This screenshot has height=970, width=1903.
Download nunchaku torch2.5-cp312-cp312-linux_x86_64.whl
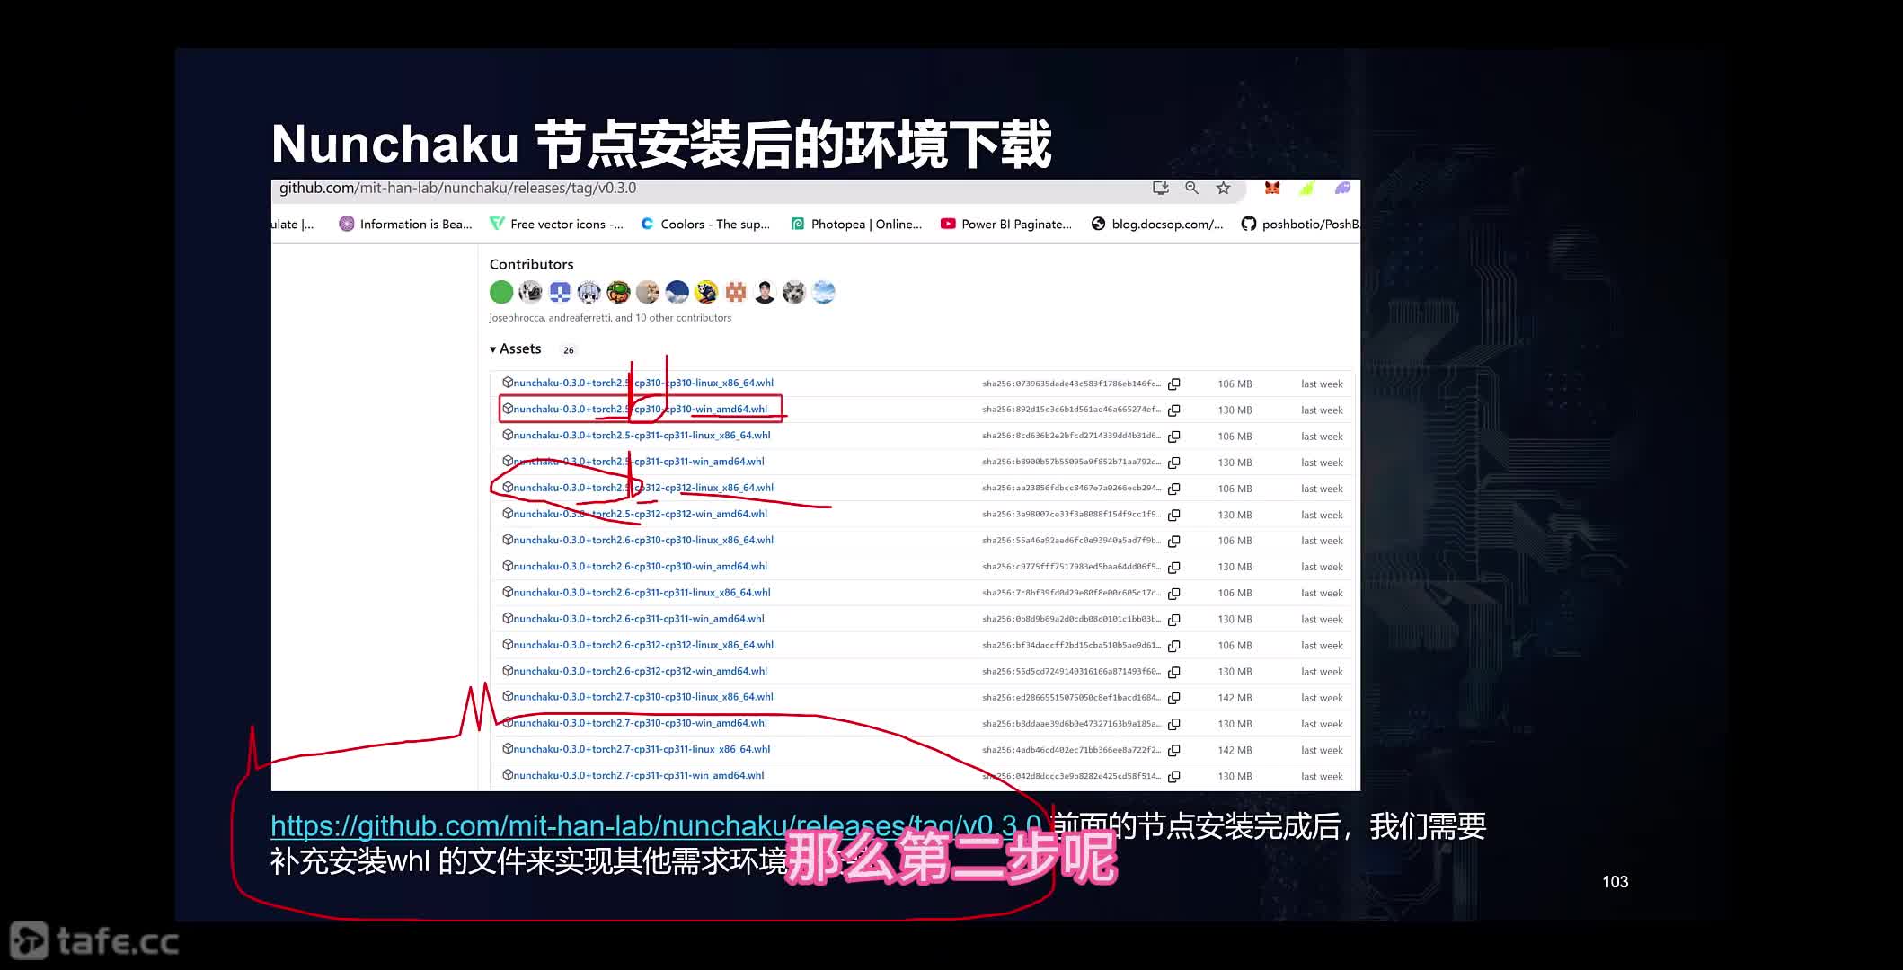tap(643, 488)
